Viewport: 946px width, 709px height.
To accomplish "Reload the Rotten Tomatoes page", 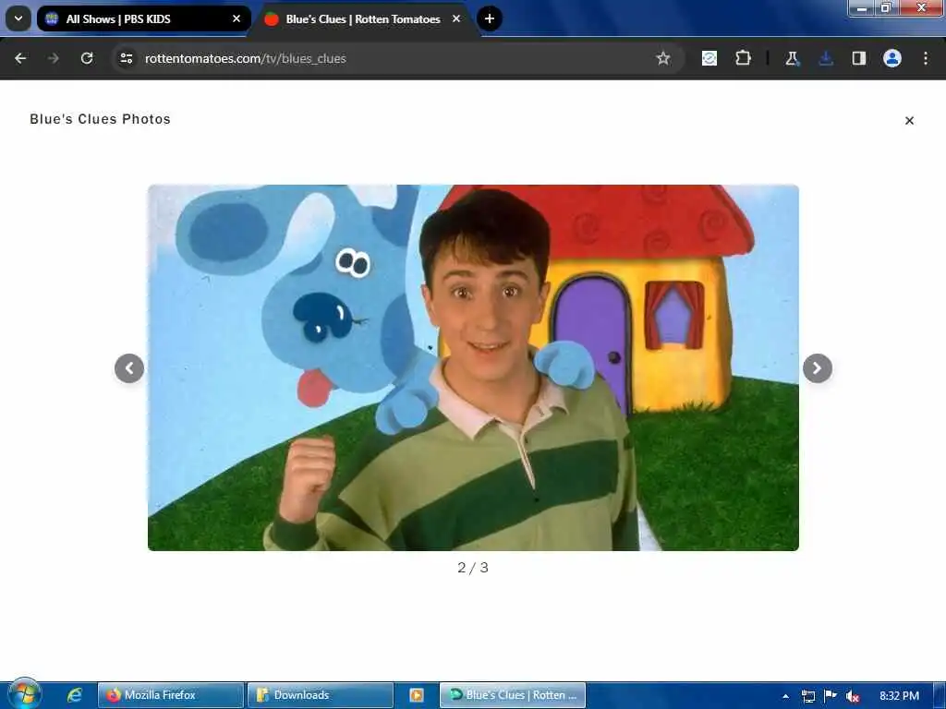I will 87,58.
